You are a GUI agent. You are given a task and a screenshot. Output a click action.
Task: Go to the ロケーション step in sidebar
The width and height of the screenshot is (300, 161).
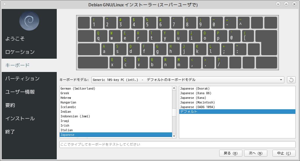point(29,52)
